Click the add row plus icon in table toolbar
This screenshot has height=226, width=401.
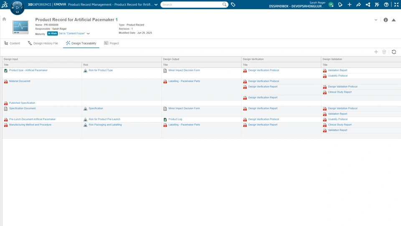coord(376,52)
